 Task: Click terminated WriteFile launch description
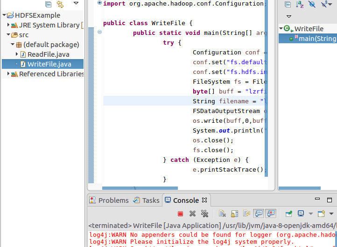tap(212, 226)
